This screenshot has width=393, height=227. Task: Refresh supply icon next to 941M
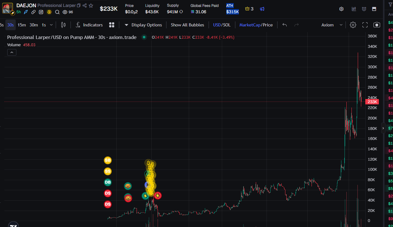(181, 12)
